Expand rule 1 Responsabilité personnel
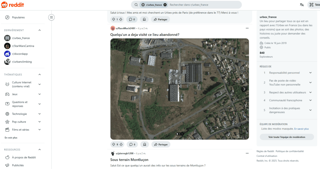This screenshot has height=169, width=320. [x=310, y=73]
